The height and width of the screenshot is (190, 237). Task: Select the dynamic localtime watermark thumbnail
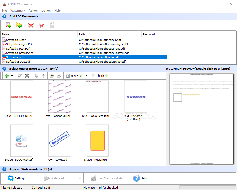(x=136, y=97)
